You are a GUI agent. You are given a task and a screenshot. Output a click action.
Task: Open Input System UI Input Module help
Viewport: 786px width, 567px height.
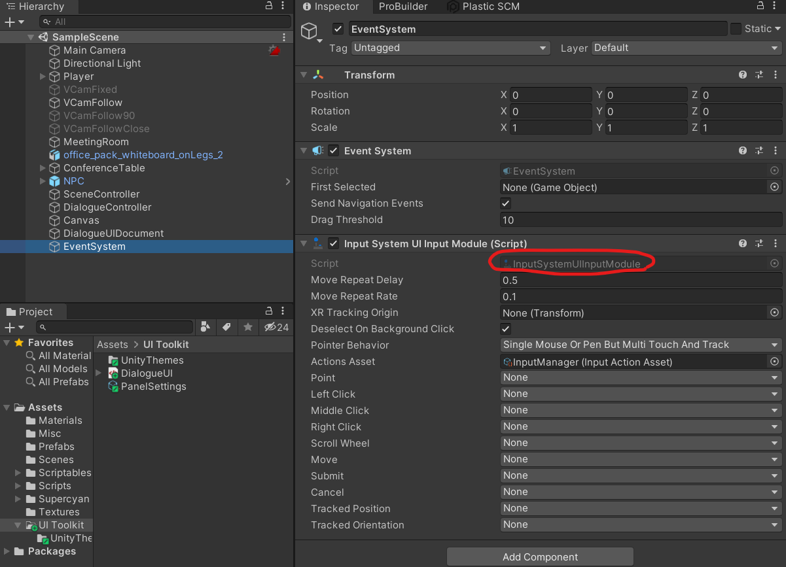743,244
